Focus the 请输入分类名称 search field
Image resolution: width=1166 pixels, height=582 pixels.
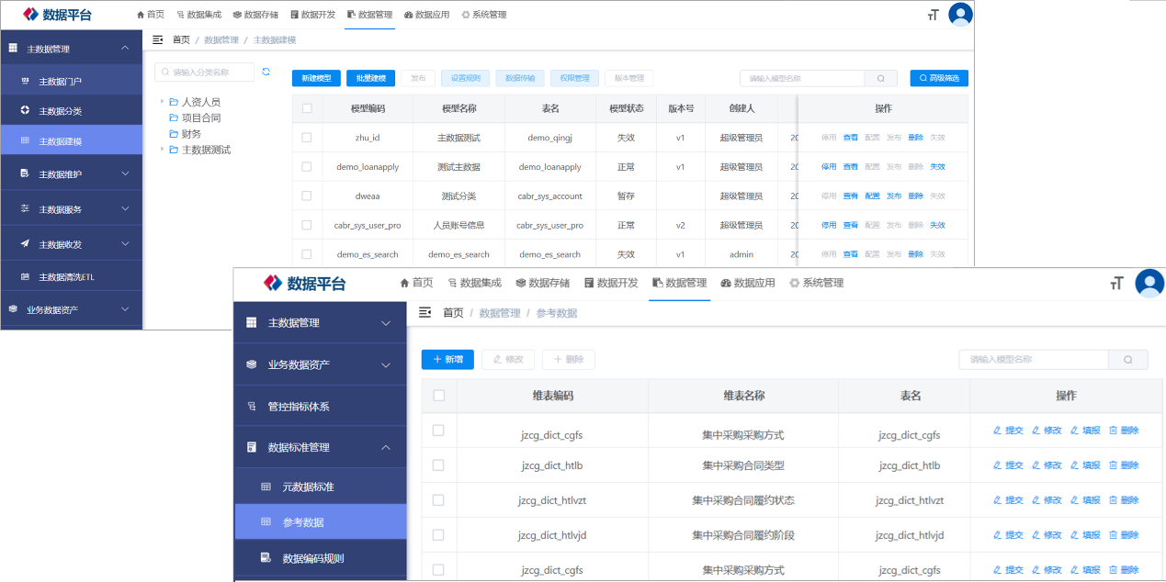207,72
